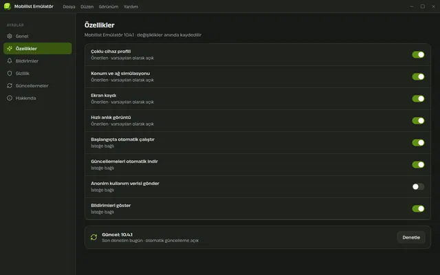This screenshot has width=440, height=275.
Task: Click the Özellikler sparkle icon in sidebar
Action: pos(10,49)
